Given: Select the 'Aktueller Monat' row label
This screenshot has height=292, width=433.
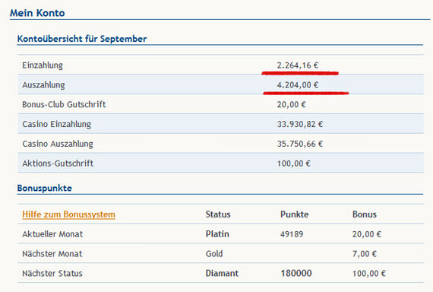Looking at the screenshot, I should click(52, 234).
